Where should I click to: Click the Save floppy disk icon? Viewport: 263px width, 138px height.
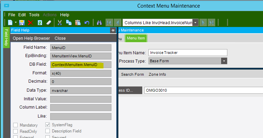point(22,22)
